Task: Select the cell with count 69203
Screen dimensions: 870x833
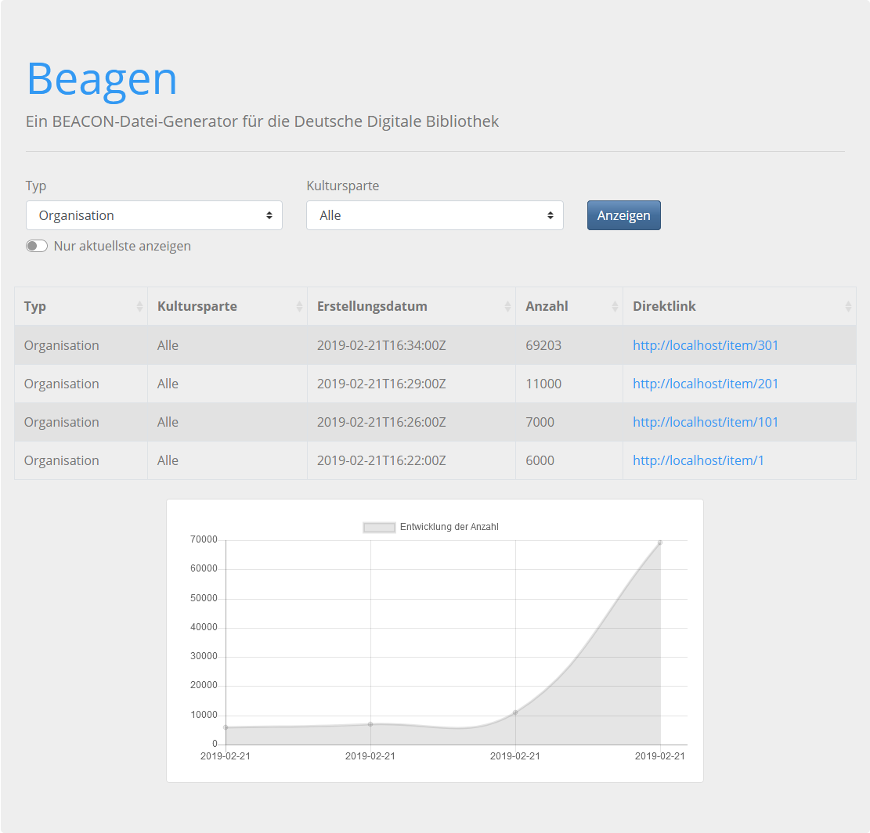Action: click(x=569, y=345)
